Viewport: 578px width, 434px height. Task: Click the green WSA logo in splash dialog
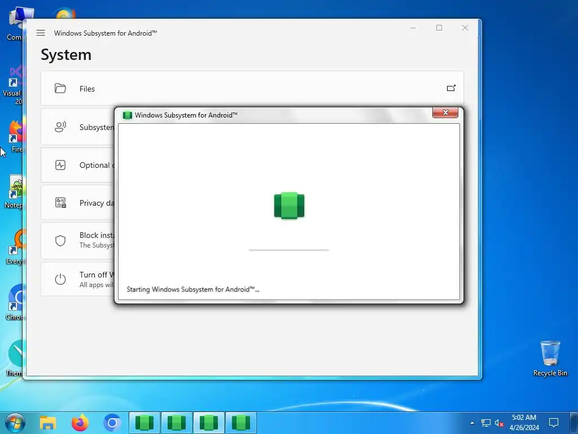[x=289, y=206]
